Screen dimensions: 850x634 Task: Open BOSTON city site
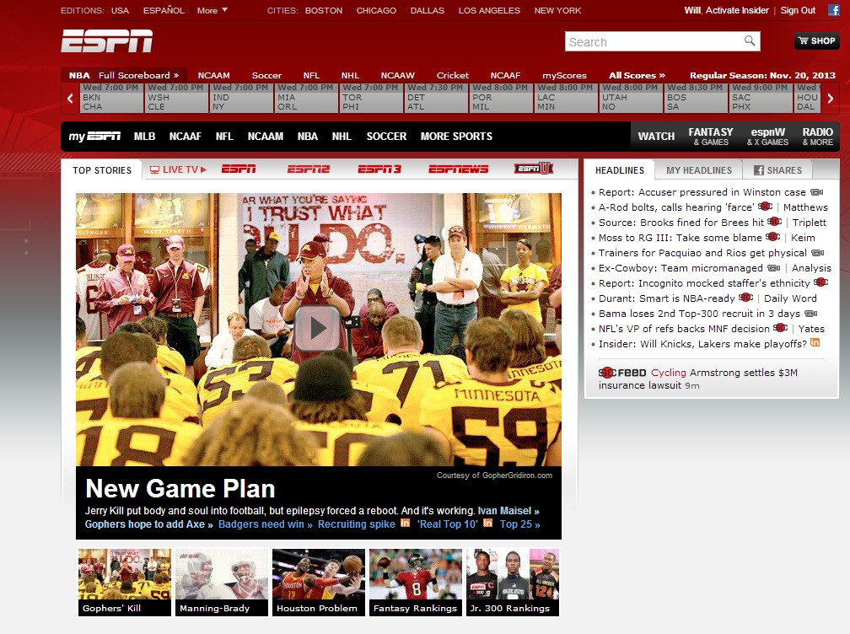[x=324, y=10]
